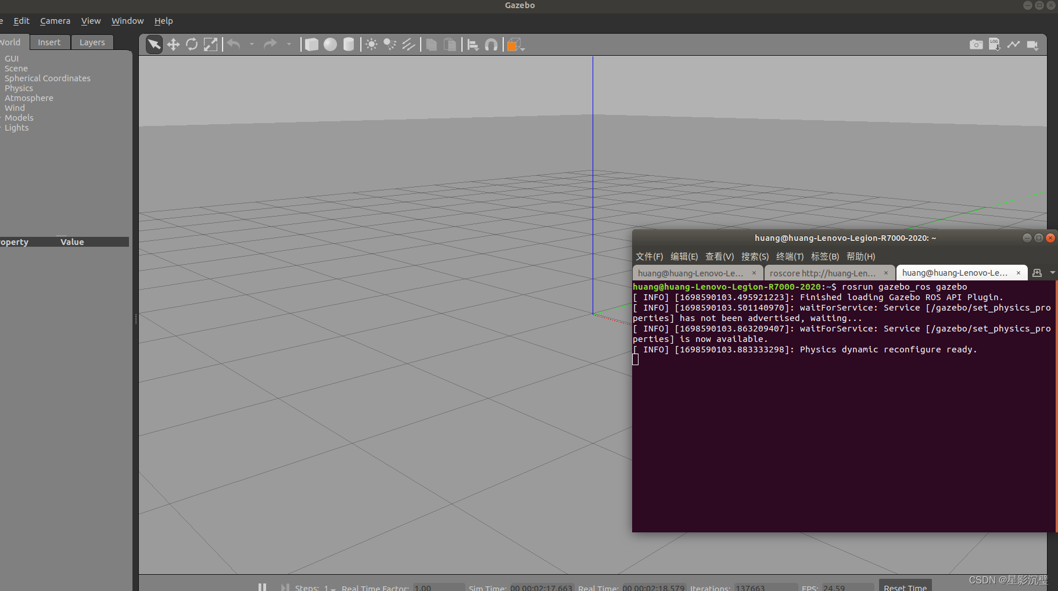The width and height of the screenshot is (1058, 591).
Task: Select Physics in the world tree
Action: [x=19, y=88]
